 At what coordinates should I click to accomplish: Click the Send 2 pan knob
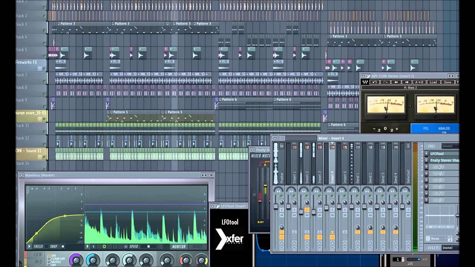(x=370, y=202)
